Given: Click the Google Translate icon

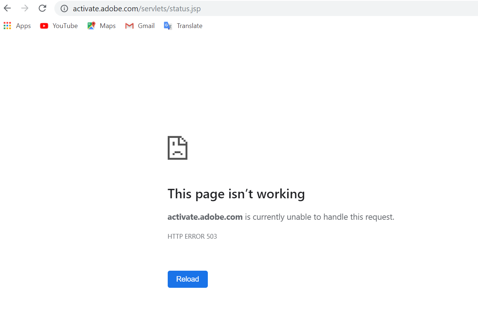Looking at the screenshot, I should click(x=168, y=26).
